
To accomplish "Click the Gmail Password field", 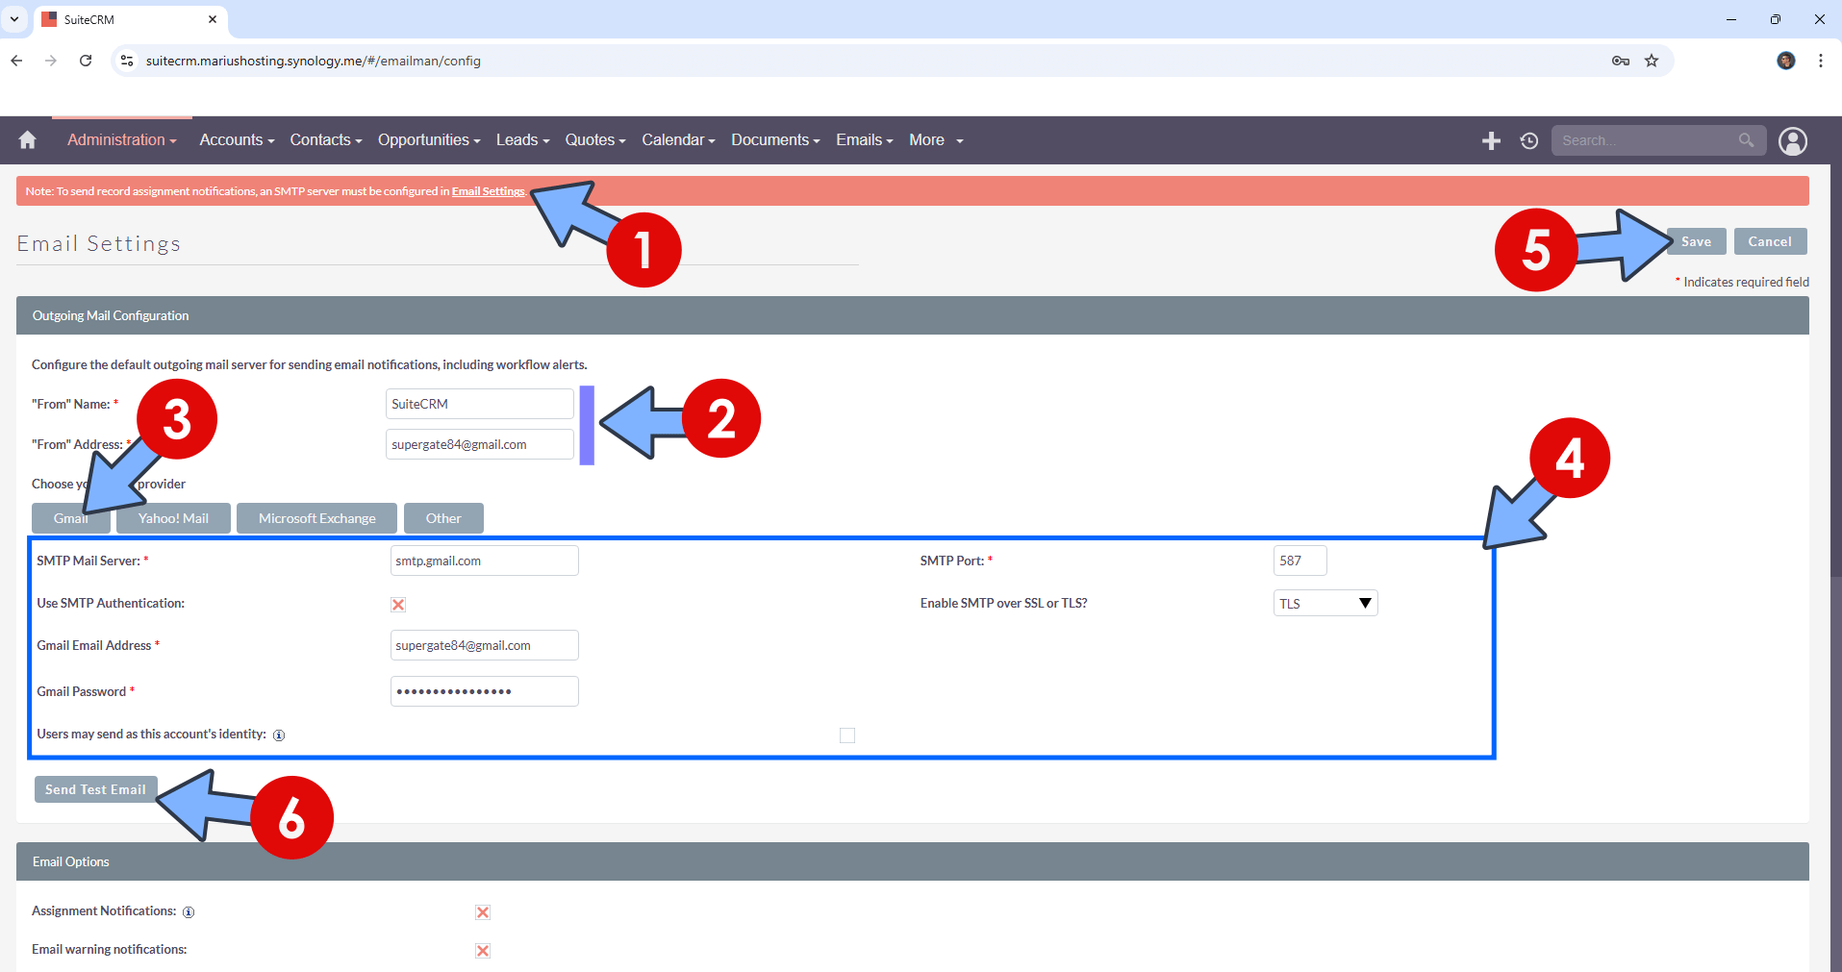I will (485, 691).
